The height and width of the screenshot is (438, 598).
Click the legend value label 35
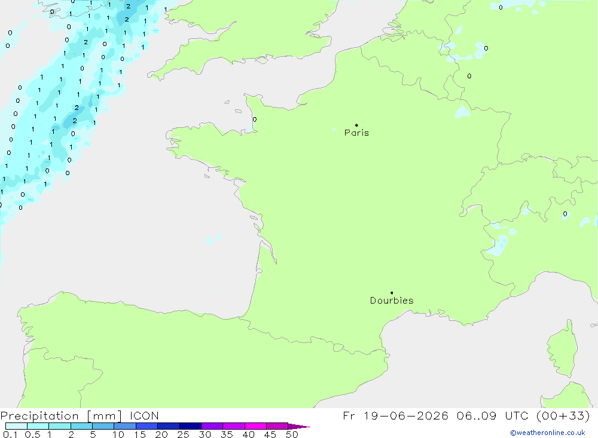tap(227, 434)
